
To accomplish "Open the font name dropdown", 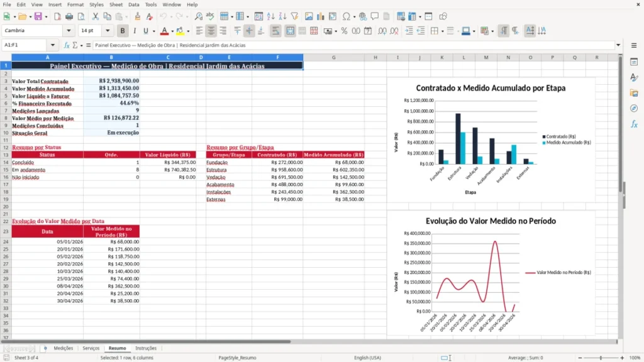I will click(69, 31).
